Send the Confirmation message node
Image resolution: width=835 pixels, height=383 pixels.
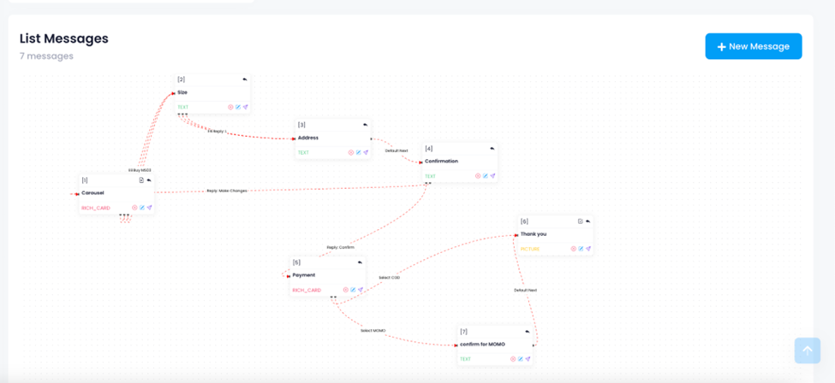(492, 176)
